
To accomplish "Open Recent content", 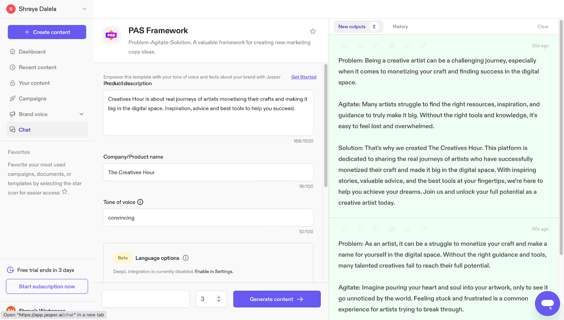I will tap(47, 67).
